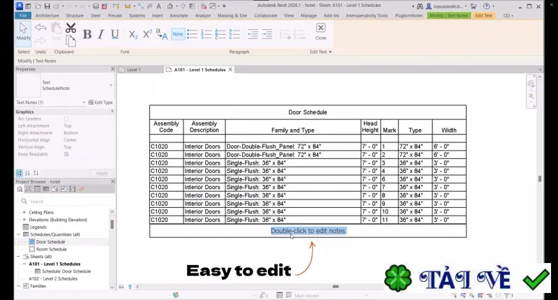Switch to the Level 1 view tab
558x300 pixels.
(134, 70)
